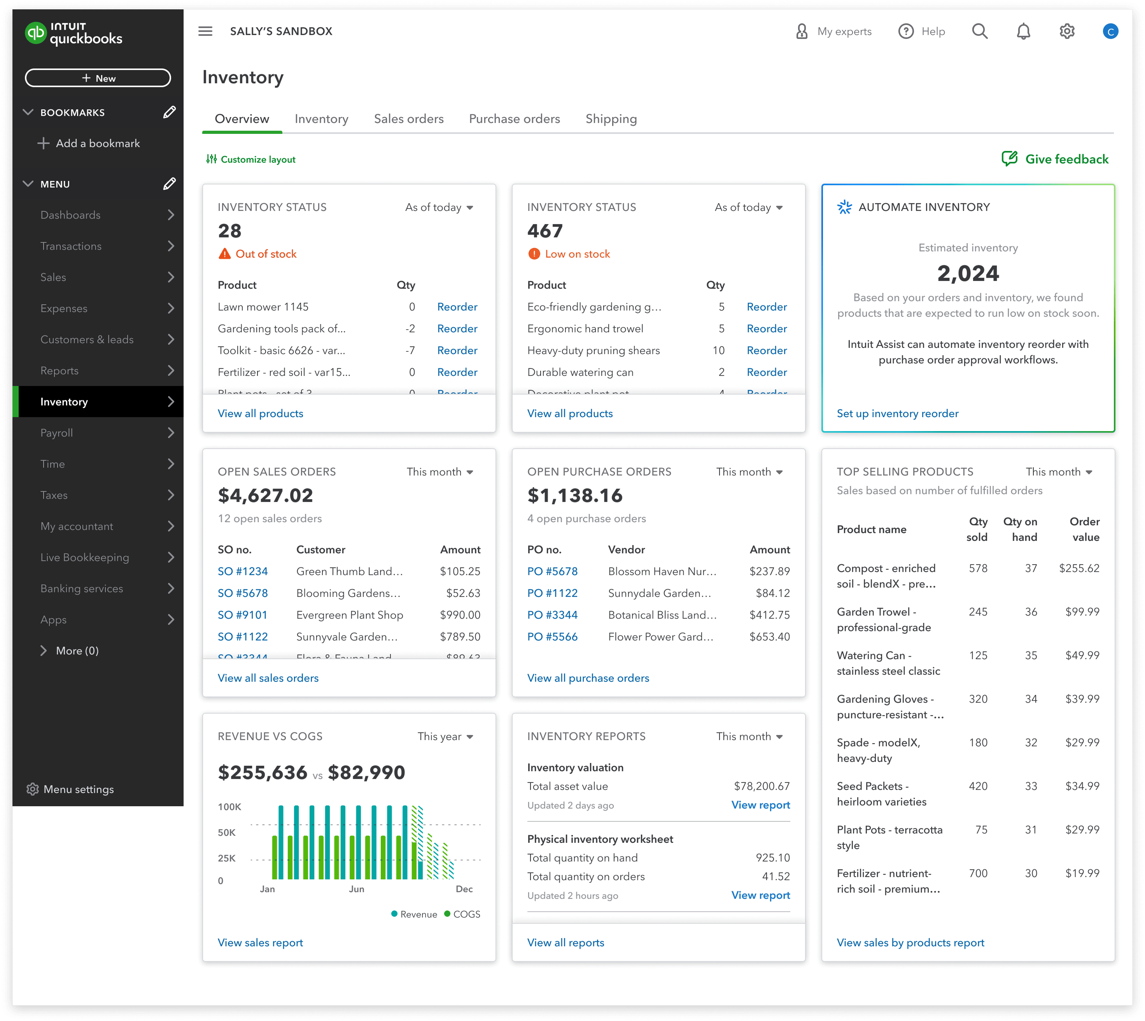Open Open Sales Orders This month dropdown
This screenshot has width=1145, height=1021.
(440, 472)
